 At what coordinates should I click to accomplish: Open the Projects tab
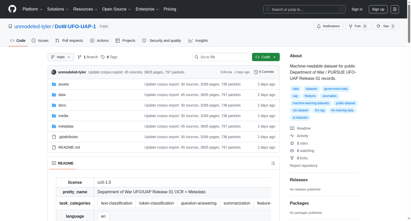(x=125, y=41)
